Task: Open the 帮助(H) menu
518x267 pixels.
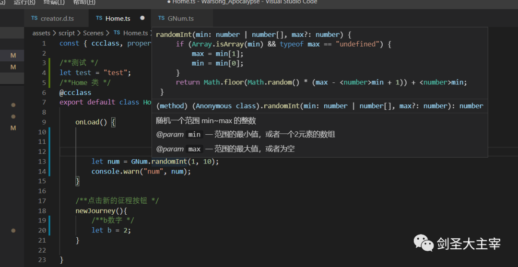Action: (84, 2)
